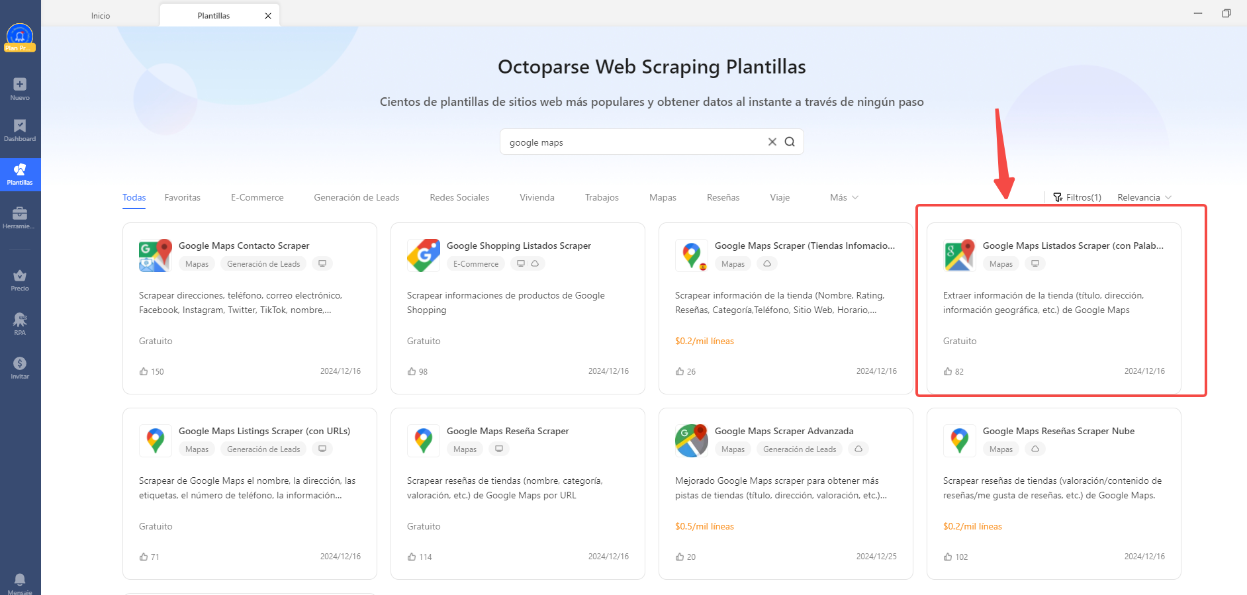Open the Relevancia sort dropdown
The image size is (1247, 595).
pyautogui.click(x=1144, y=197)
